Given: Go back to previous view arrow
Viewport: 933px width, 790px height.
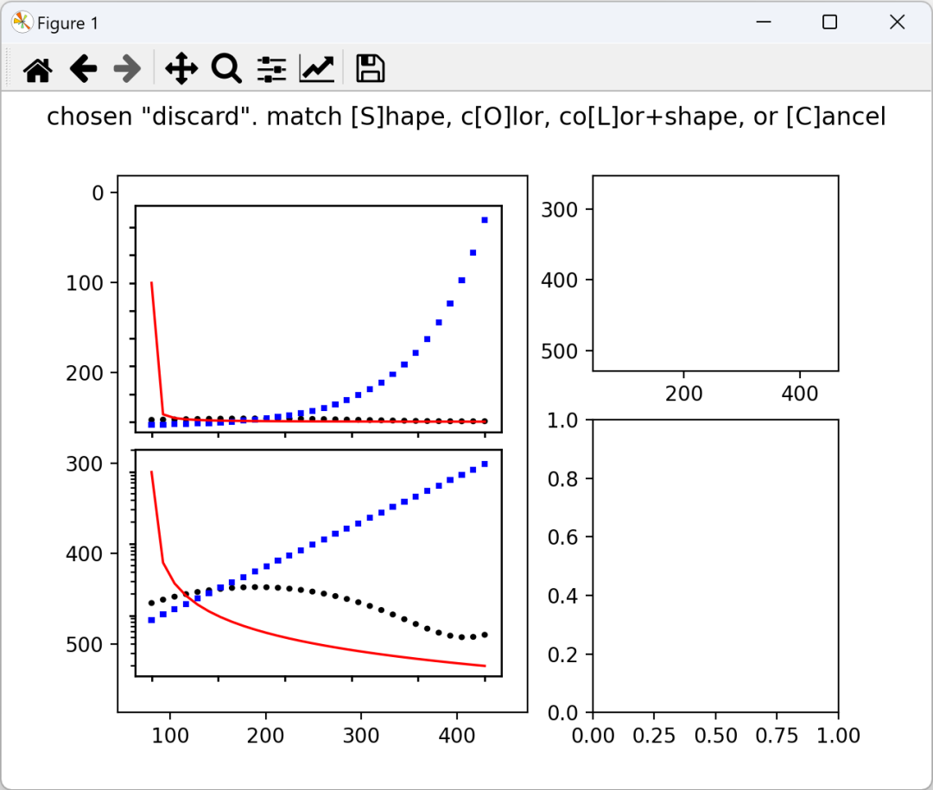Looking at the screenshot, I should [x=83, y=69].
